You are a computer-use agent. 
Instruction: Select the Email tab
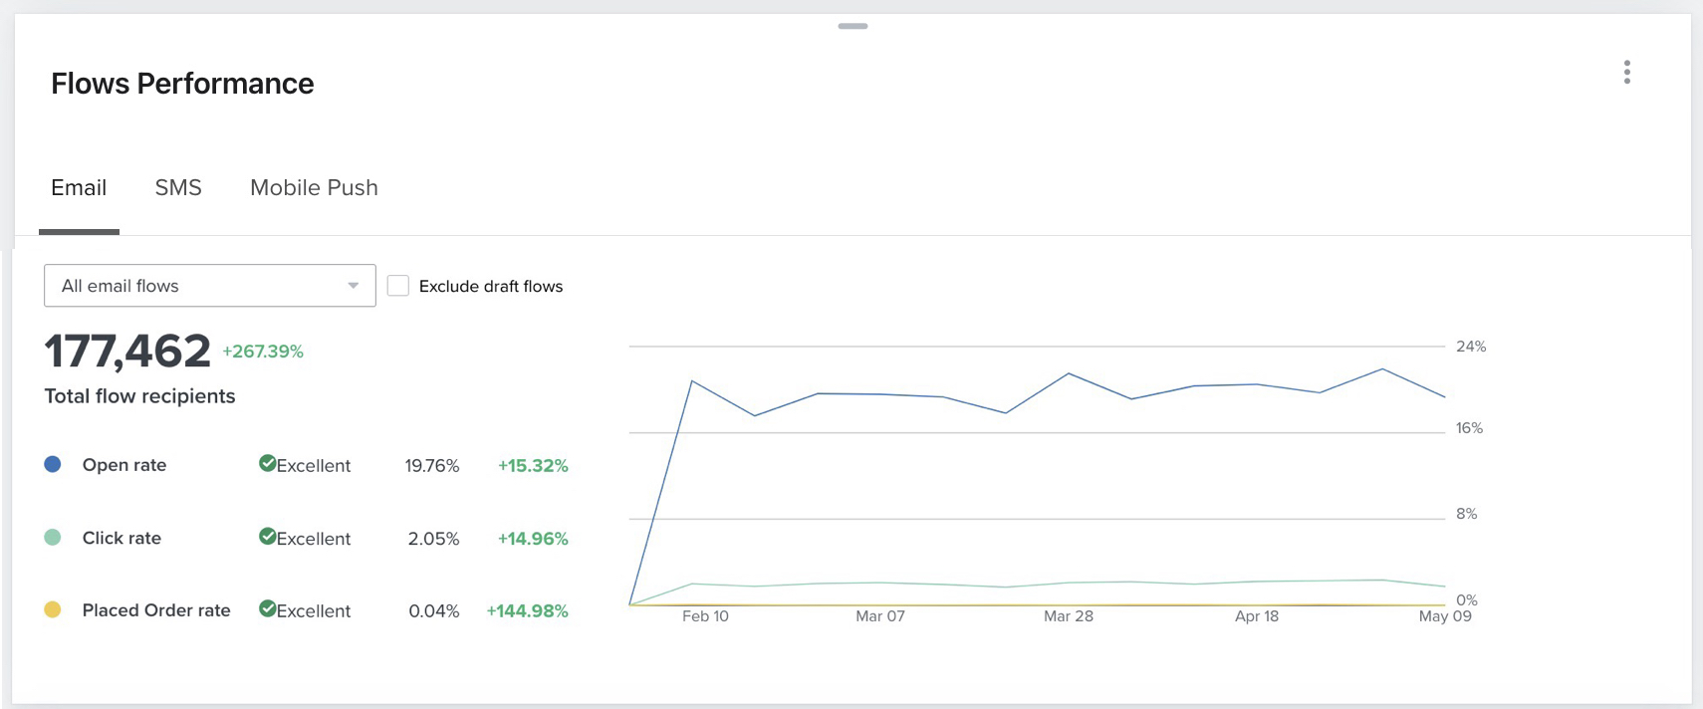coord(79,188)
